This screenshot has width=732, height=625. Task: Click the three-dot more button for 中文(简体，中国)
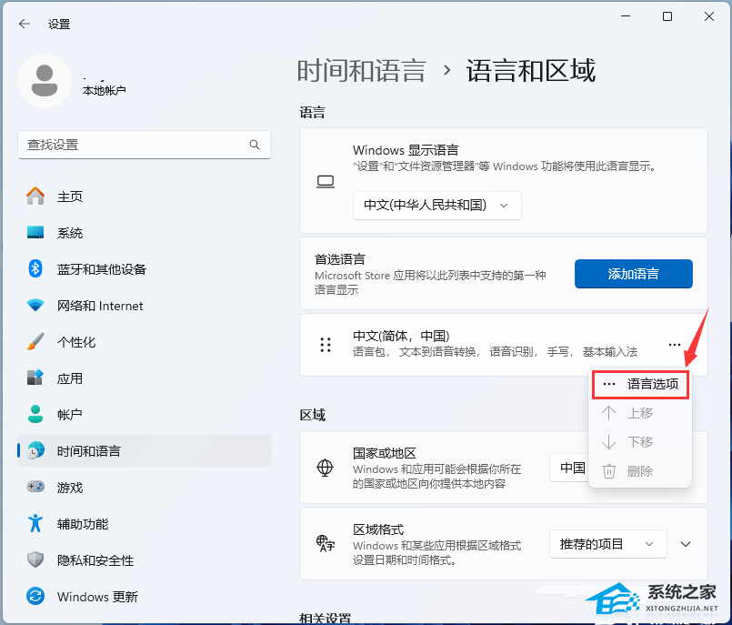point(674,345)
